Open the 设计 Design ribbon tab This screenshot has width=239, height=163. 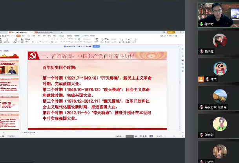(x=29, y=36)
